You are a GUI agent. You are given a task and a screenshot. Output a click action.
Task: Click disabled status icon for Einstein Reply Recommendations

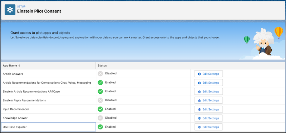(100, 100)
